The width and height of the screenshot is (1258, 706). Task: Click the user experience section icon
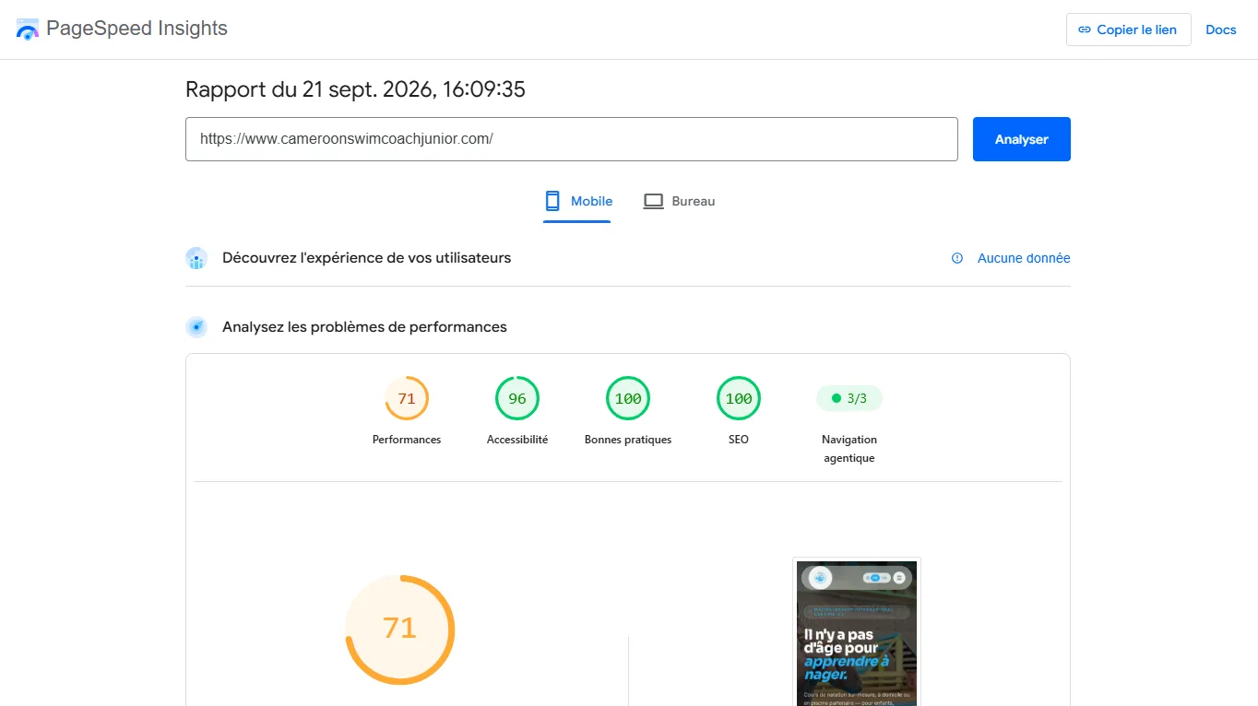coord(196,258)
